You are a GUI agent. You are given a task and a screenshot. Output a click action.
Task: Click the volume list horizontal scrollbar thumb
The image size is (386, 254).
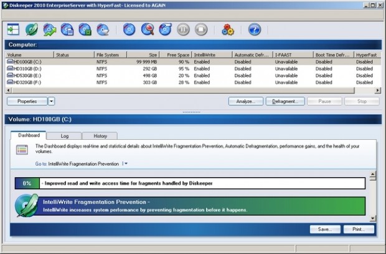tap(184, 91)
